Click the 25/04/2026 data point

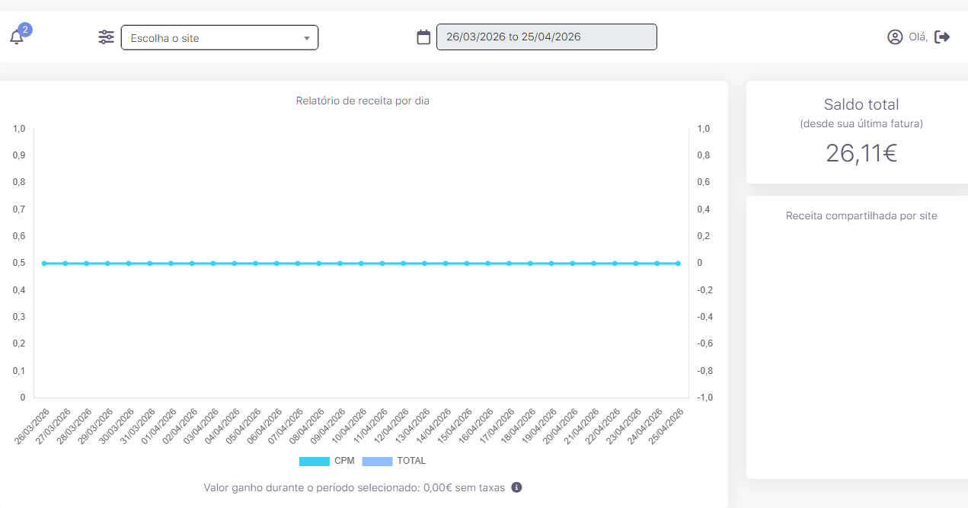[678, 264]
